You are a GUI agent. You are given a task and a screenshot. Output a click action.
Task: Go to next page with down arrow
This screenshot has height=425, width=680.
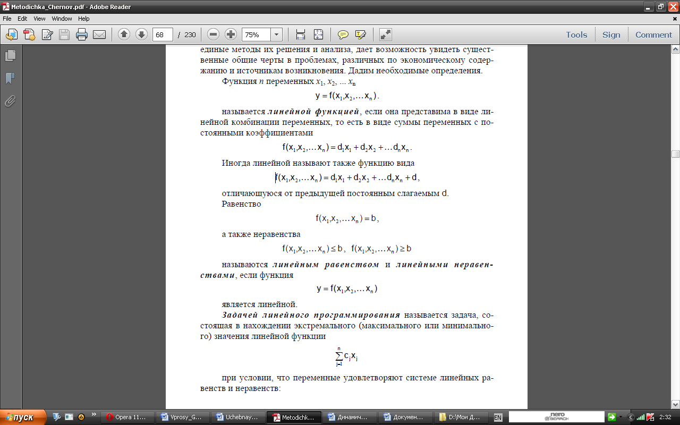141,35
